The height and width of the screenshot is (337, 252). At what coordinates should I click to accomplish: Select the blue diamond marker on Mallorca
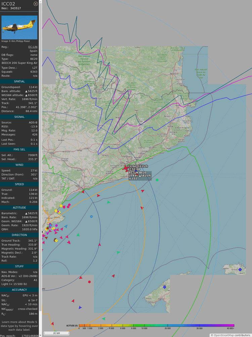[x=164, y=287]
